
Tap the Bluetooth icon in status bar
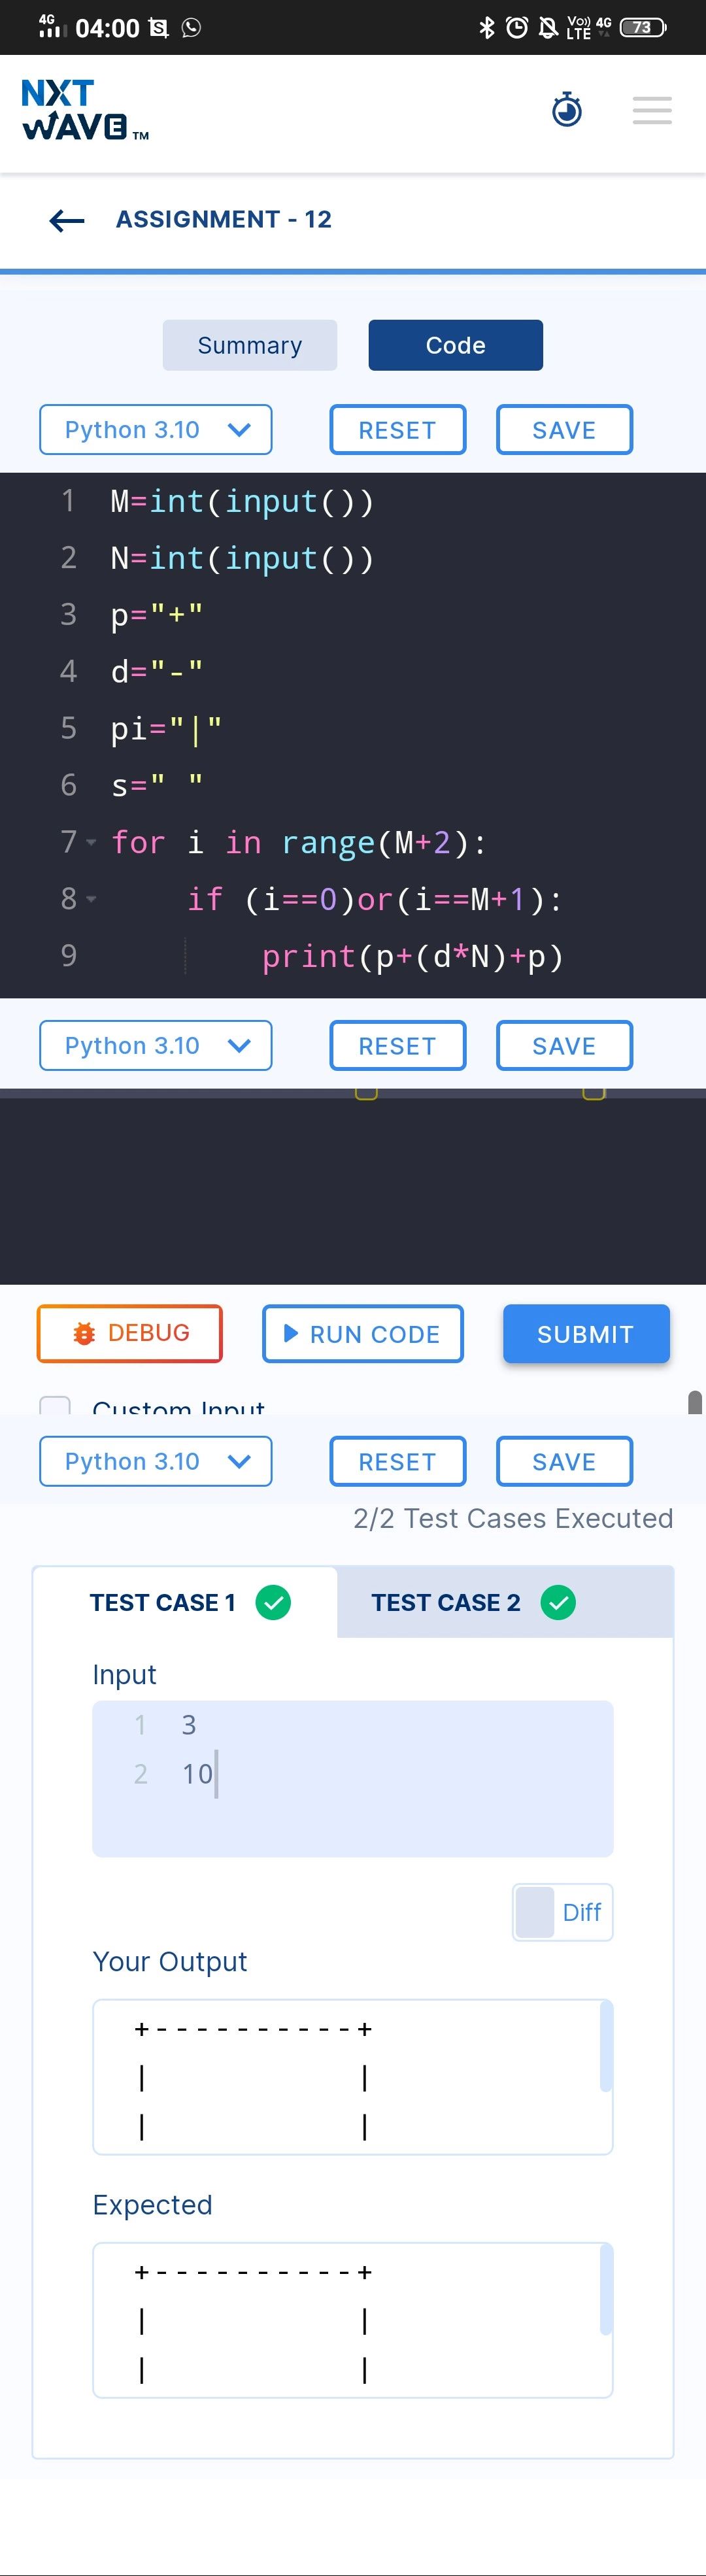487,27
